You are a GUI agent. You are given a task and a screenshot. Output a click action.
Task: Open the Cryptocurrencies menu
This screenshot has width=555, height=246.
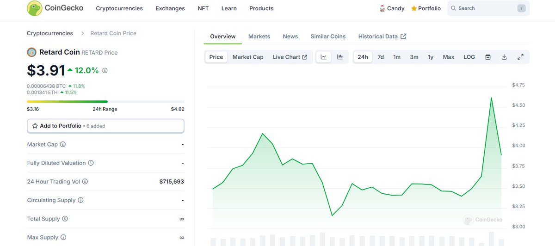coord(119,8)
